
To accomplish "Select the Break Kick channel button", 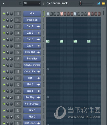I will pyautogui.click(x=32, y=20).
